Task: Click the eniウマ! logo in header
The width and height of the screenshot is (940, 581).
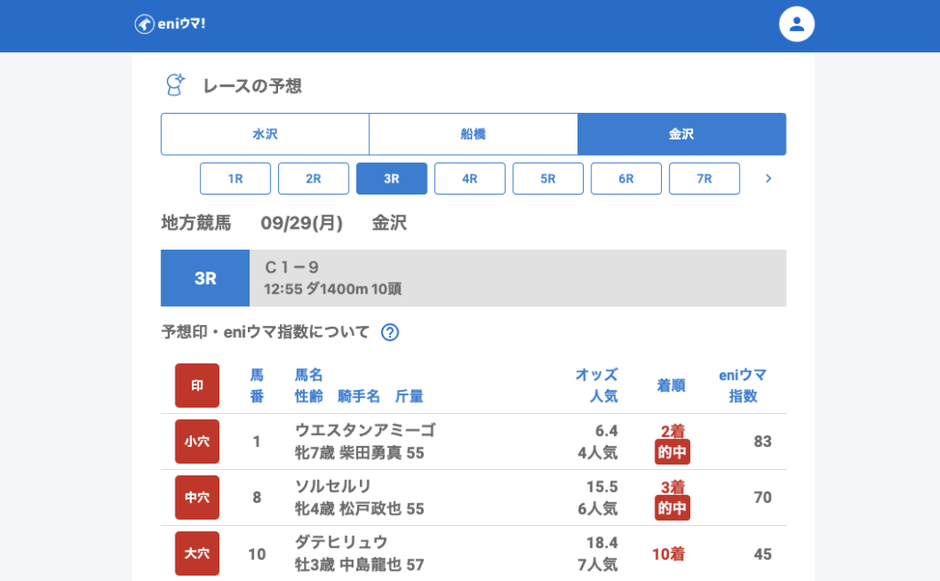Action: [x=170, y=24]
